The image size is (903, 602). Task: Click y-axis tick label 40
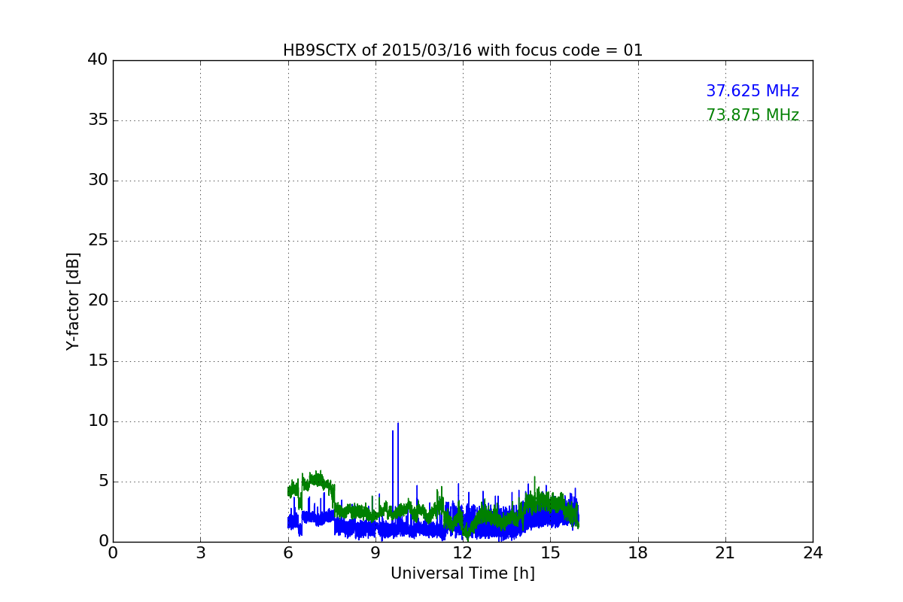pos(97,60)
